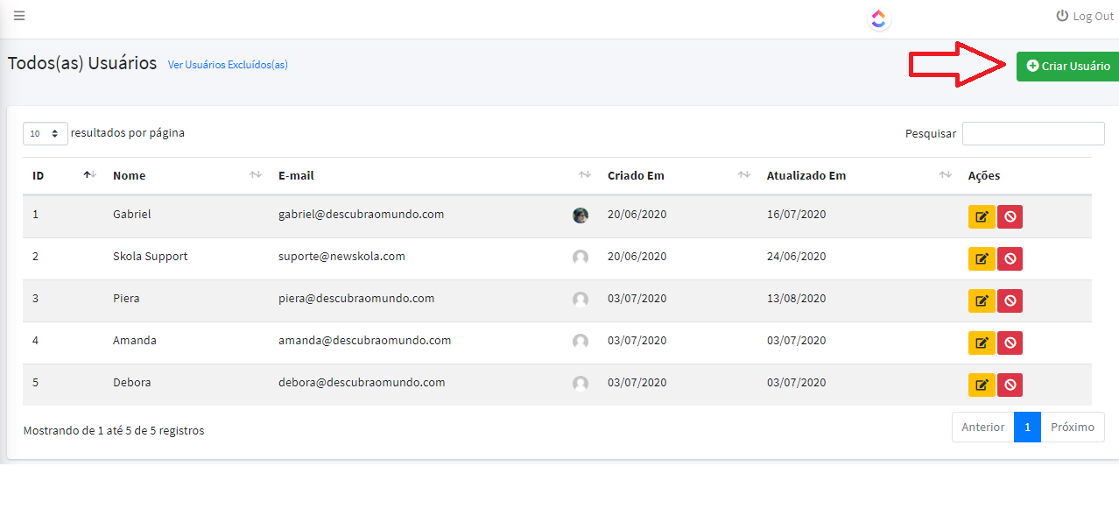Image resolution: width=1119 pixels, height=523 pixels.
Task: Click the colorful app logo in header
Action: (x=879, y=18)
